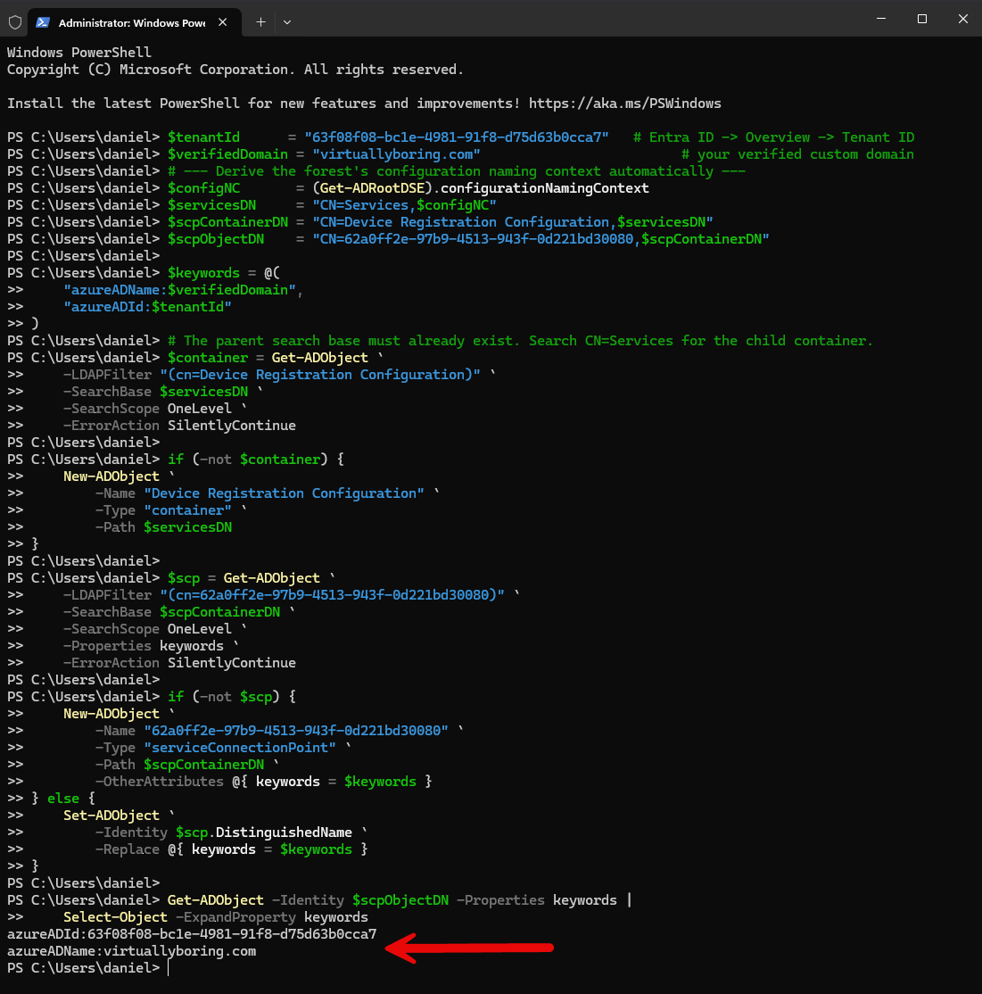
Task: Close the Windows PowerShell tab
Action: (222, 22)
